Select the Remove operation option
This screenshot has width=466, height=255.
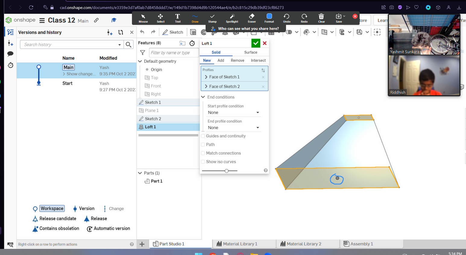coord(237,61)
